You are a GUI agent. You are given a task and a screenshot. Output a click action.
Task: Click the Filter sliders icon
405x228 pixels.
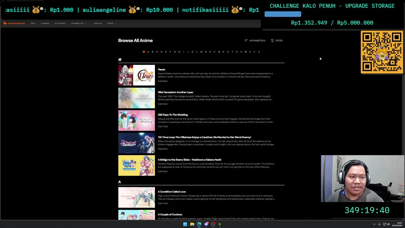coord(272,41)
